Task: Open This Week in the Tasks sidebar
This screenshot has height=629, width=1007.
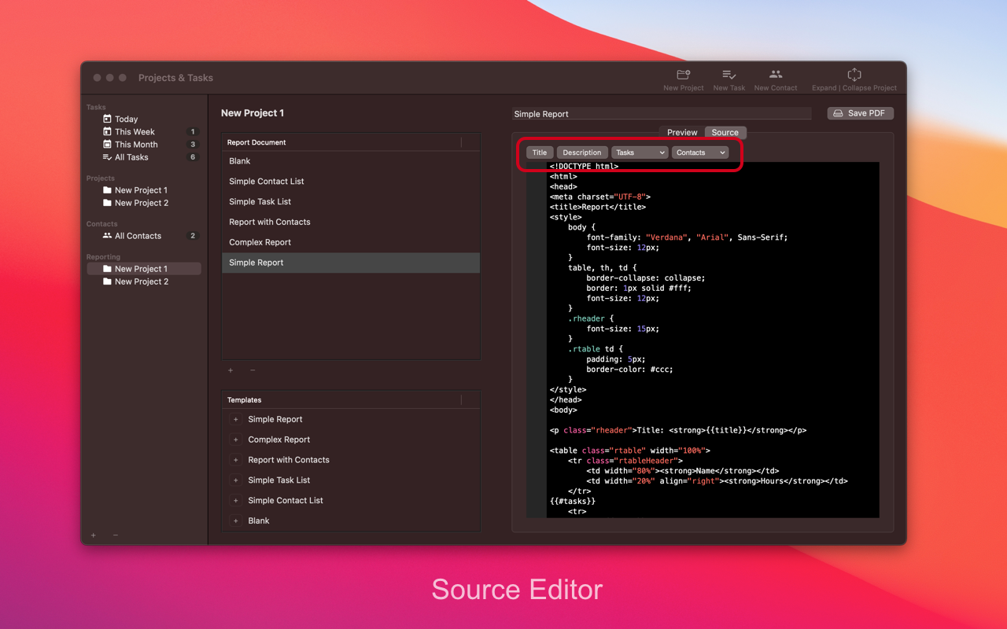Action: click(135, 132)
